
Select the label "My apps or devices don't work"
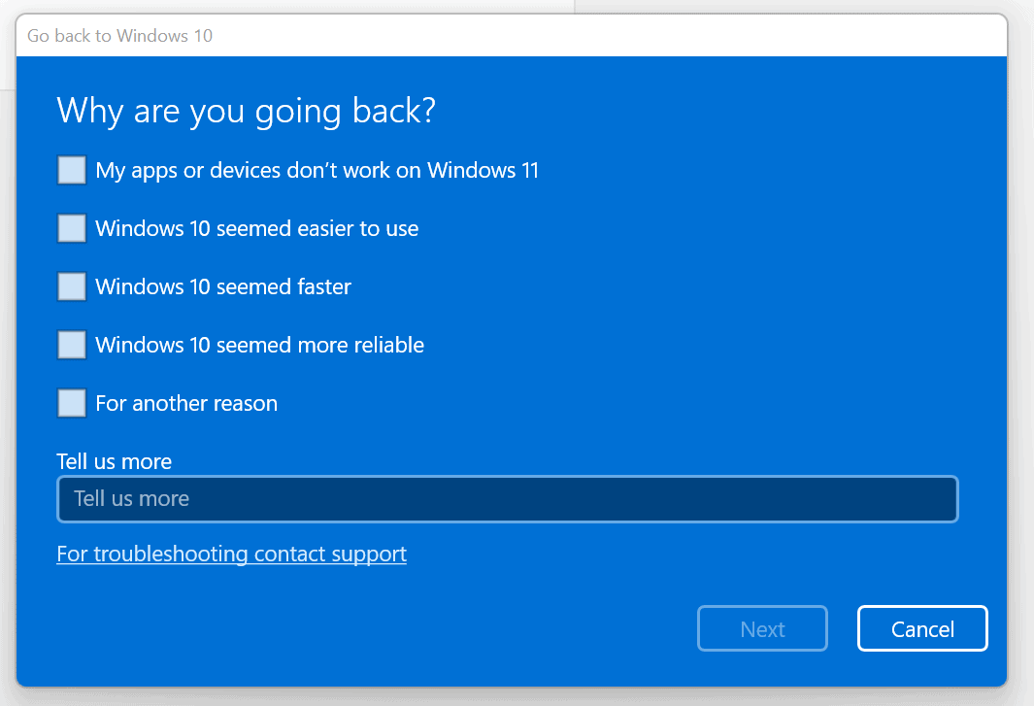(317, 170)
